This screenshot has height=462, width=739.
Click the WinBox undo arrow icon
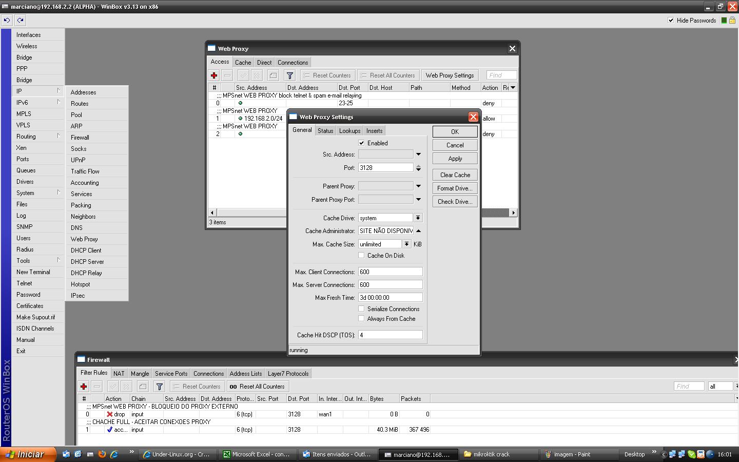click(7, 21)
